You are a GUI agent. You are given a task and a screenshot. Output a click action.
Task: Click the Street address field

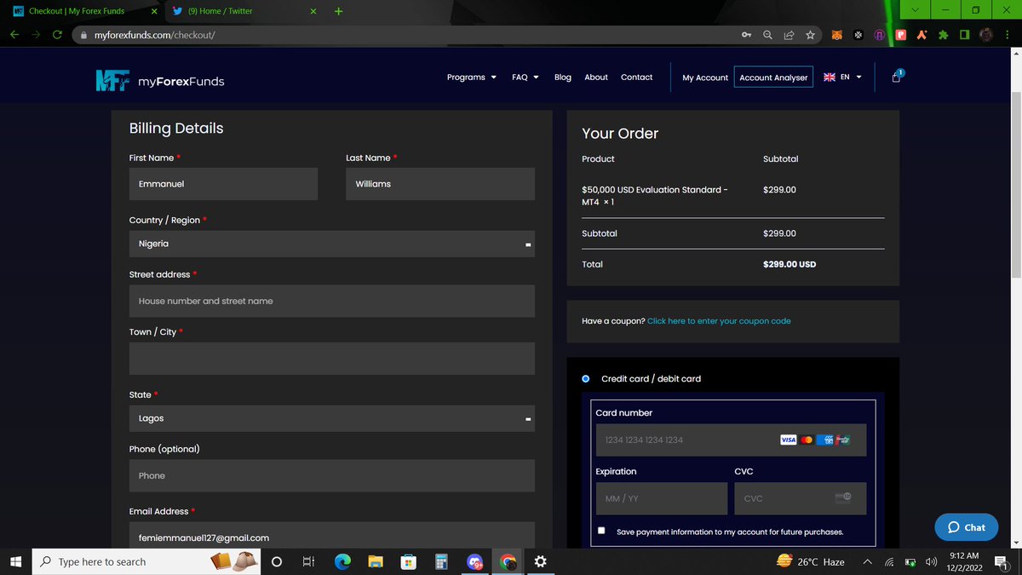pos(332,301)
